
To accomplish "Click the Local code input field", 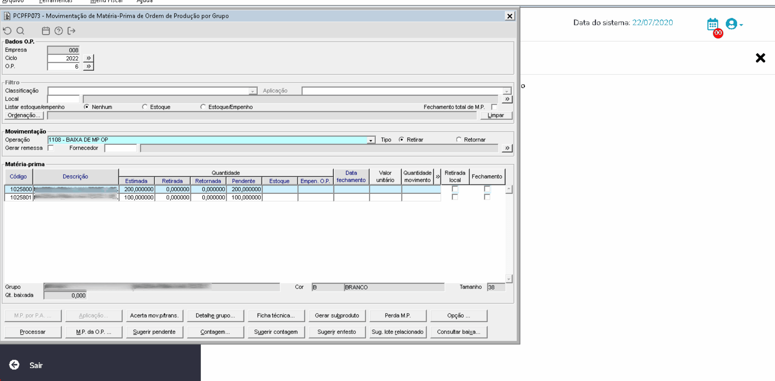I will [63, 99].
